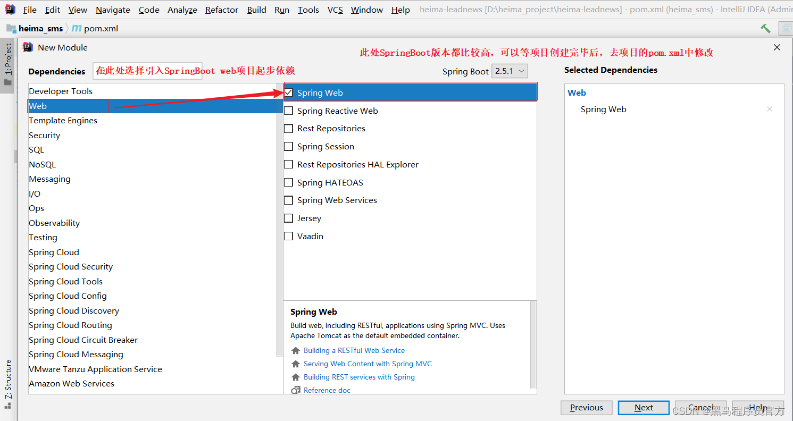Check the Spring Reactive Web checkbox
The height and width of the screenshot is (421, 793).
point(289,111)
